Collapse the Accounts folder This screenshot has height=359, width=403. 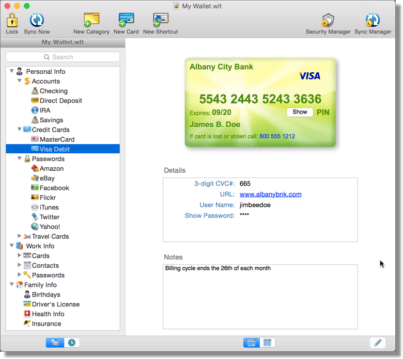(19, 81)
